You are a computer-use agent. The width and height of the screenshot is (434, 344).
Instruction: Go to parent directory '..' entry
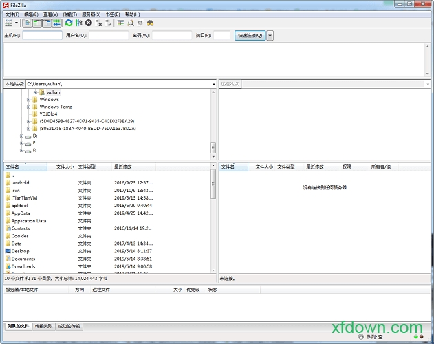(107, 175)
